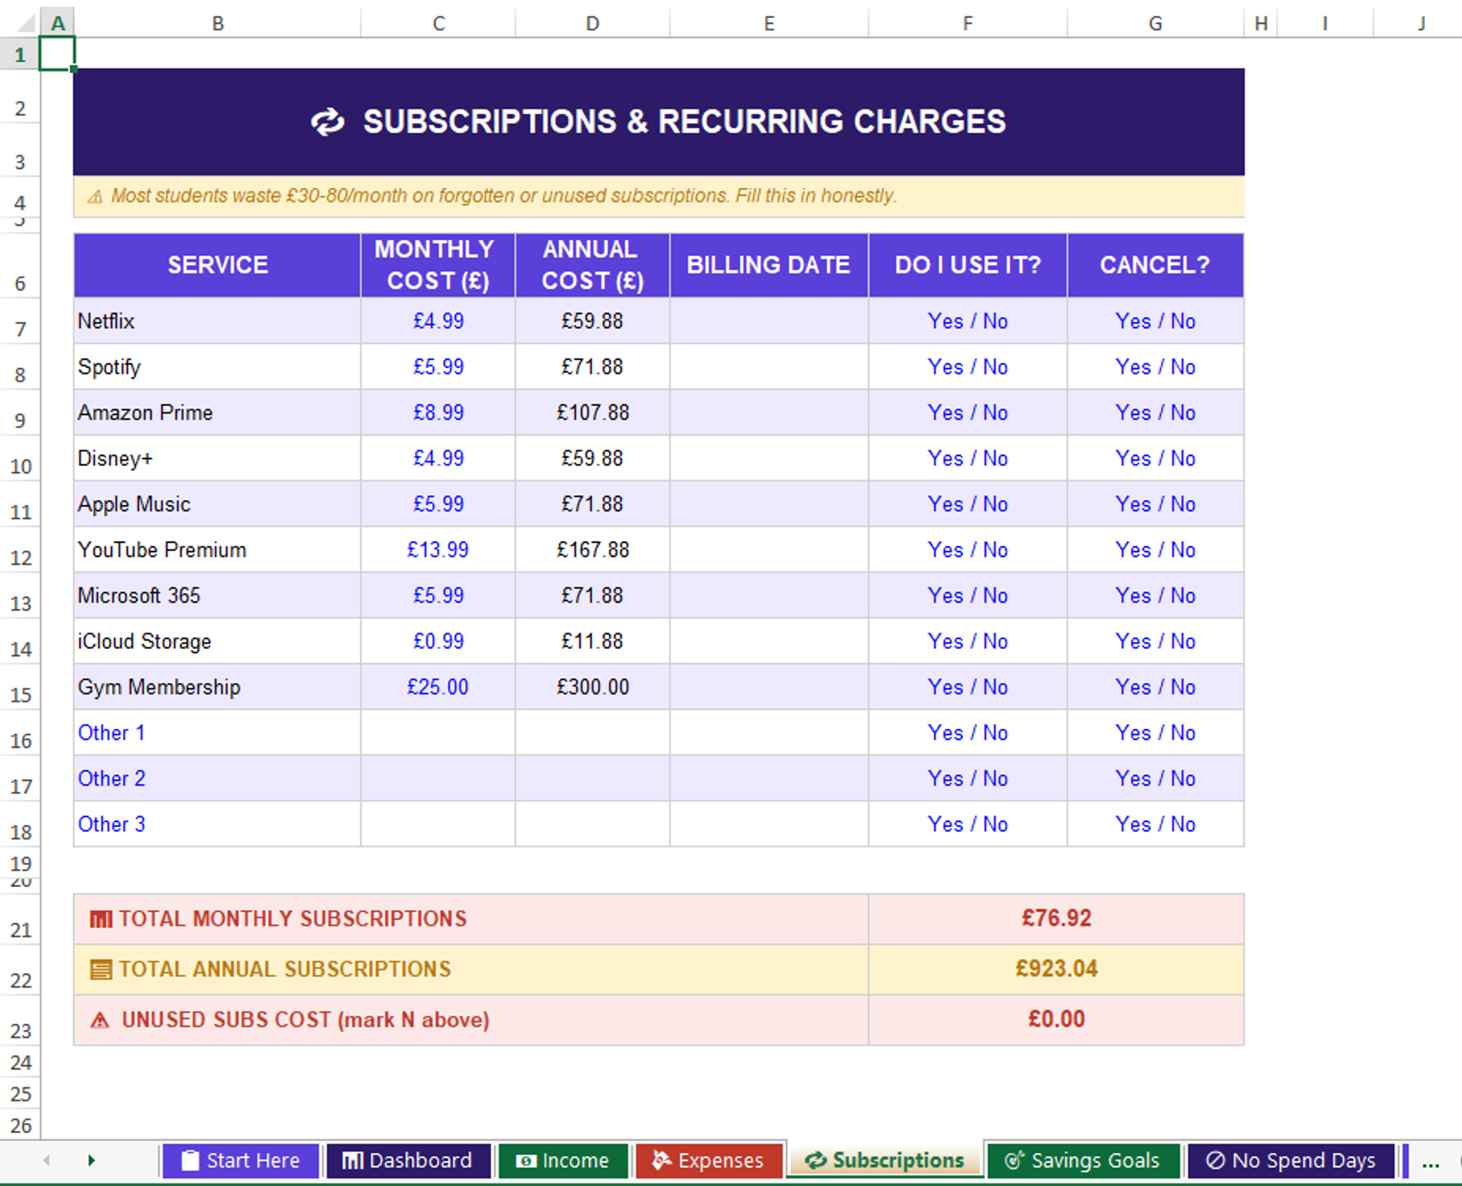
Task: Click the DO I USE IT? heading
Action: (968, 265)
